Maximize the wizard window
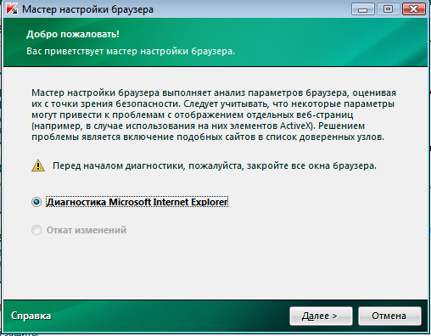The width and height of the screenshot is (431, 336). 388,9
